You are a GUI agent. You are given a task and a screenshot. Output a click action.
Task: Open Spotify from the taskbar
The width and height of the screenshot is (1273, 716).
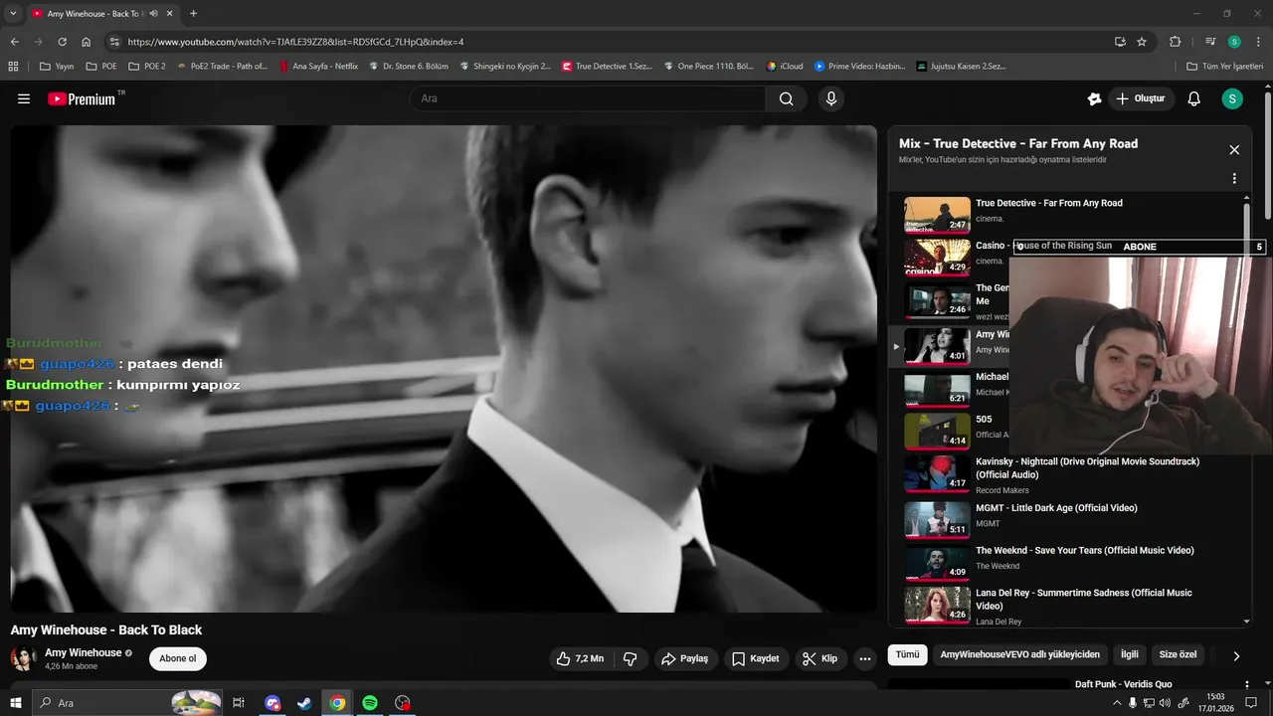pyautogui.click(x=370, y=703)
